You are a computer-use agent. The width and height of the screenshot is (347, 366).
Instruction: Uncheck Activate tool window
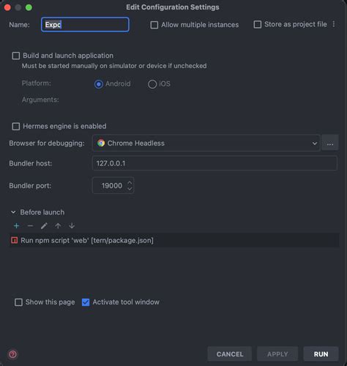click(86, 302)
